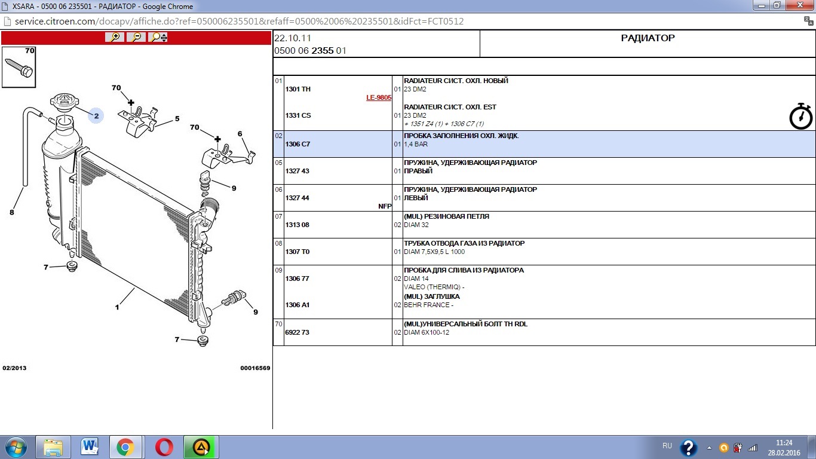Click part number 1327 43
The height and width of the screenshot is (459, 816).
pos(297,171)
